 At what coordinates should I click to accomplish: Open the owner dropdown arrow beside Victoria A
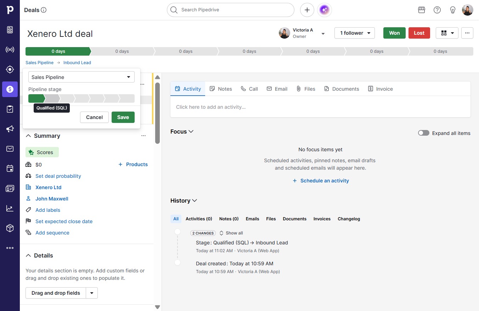(323, 34)
